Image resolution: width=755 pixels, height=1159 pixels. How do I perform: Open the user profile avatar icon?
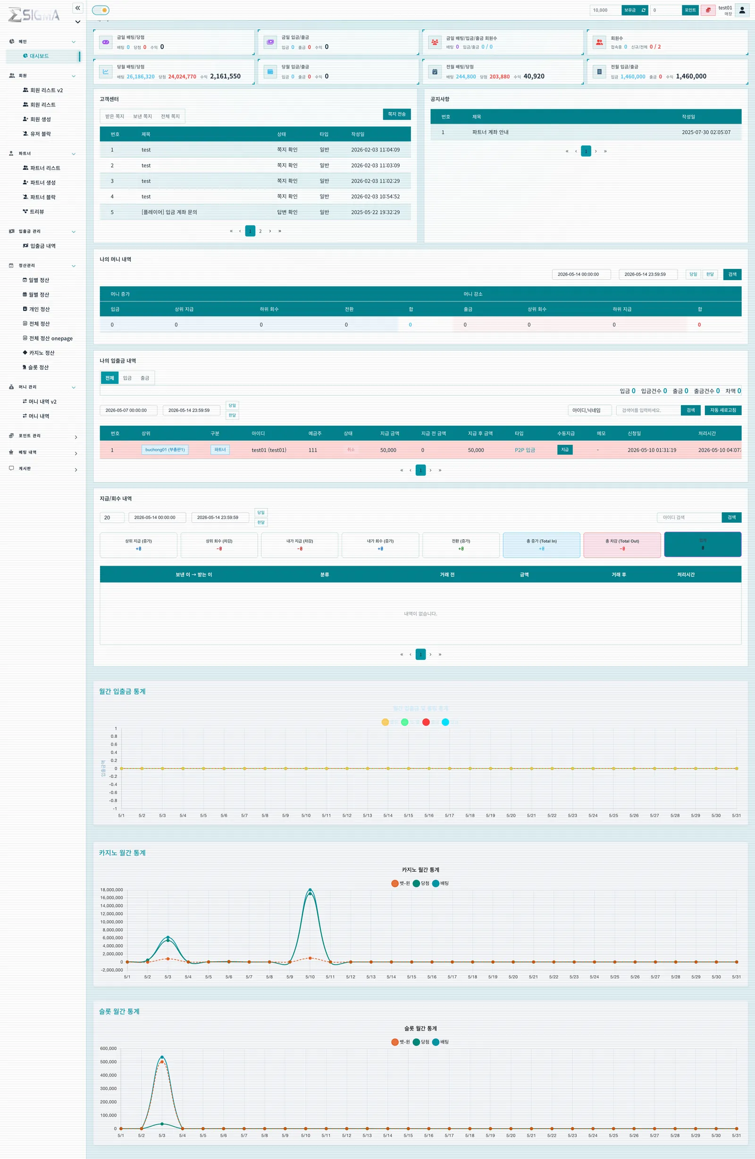pos(742,10)
